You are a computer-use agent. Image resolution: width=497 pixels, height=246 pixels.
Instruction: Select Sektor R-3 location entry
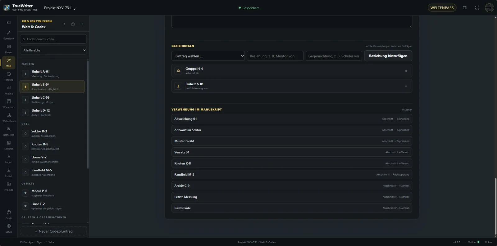click(52, 133)
